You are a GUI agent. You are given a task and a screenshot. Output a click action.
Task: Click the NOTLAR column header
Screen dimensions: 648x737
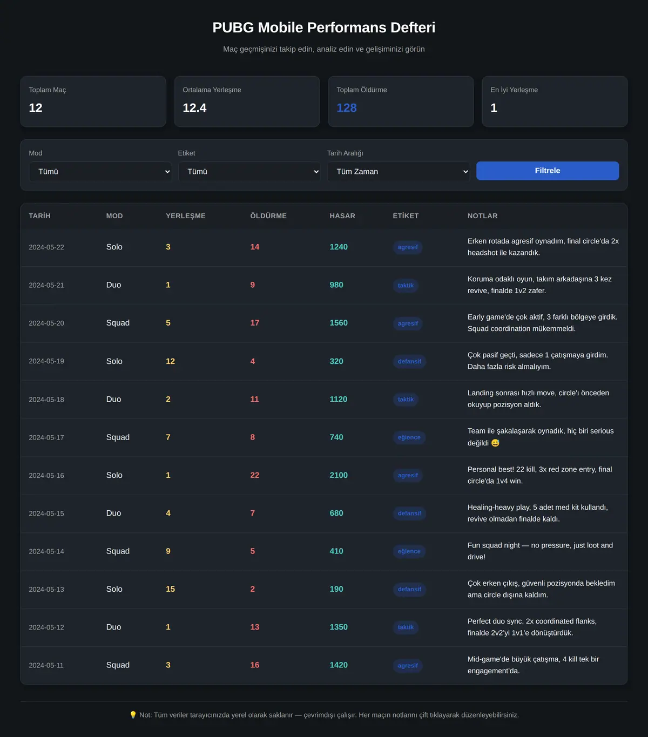click(x=483, y=216)
